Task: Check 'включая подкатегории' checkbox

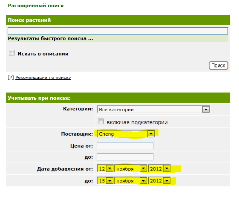Action: pyautogui.click(x=101, y=122)
